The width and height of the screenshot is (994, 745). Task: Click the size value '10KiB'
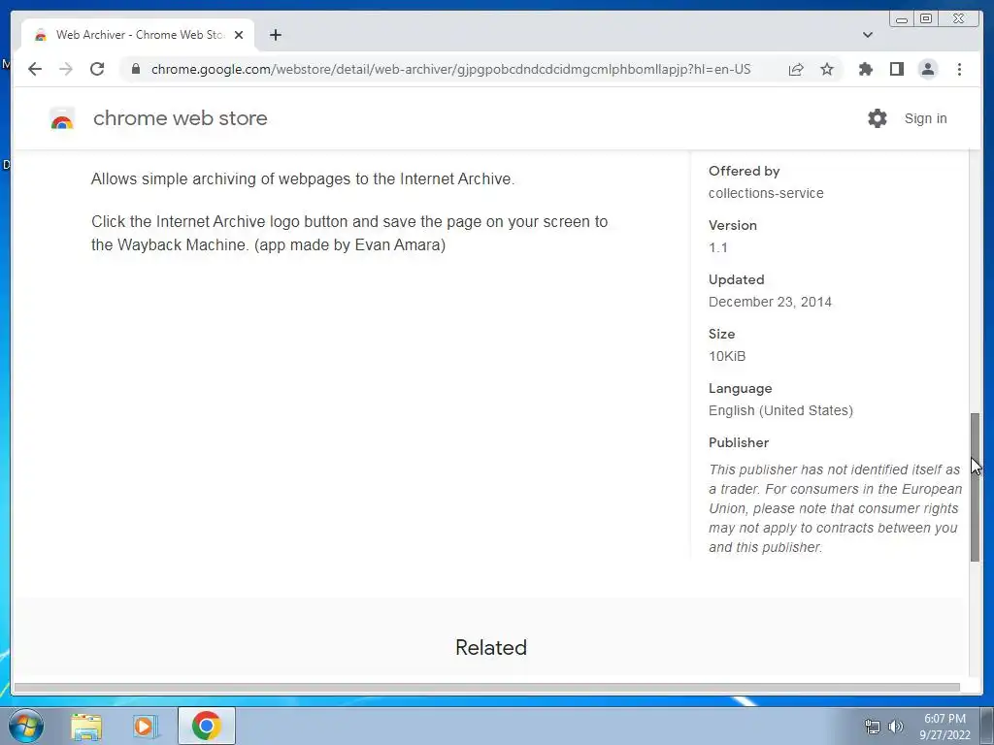727,356
